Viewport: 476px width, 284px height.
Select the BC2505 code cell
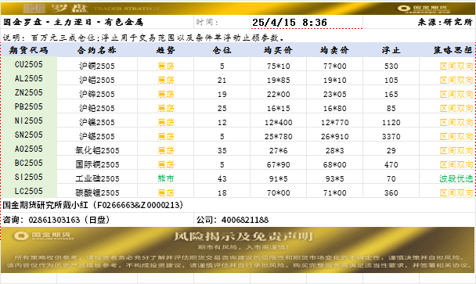(29, 163)
